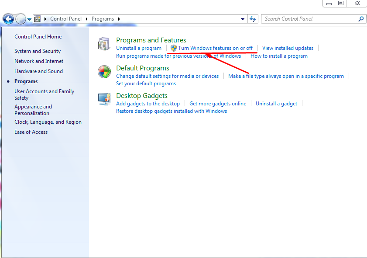Click the search magnifier icon
Viewport: 367px width, 258px height.
click(361, 19)
